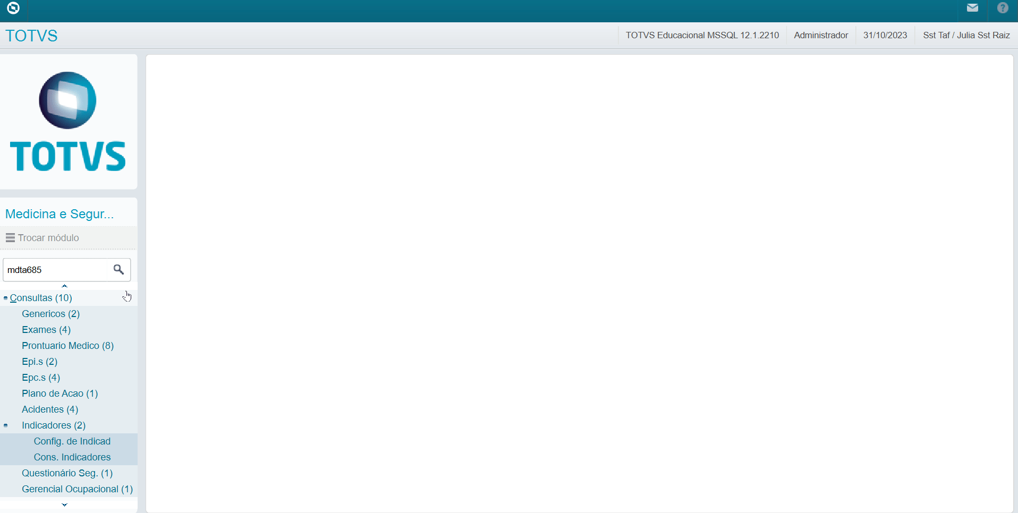Click the large TOTVS logo image
Screen dimensions: 1018x513
(68, 122)
